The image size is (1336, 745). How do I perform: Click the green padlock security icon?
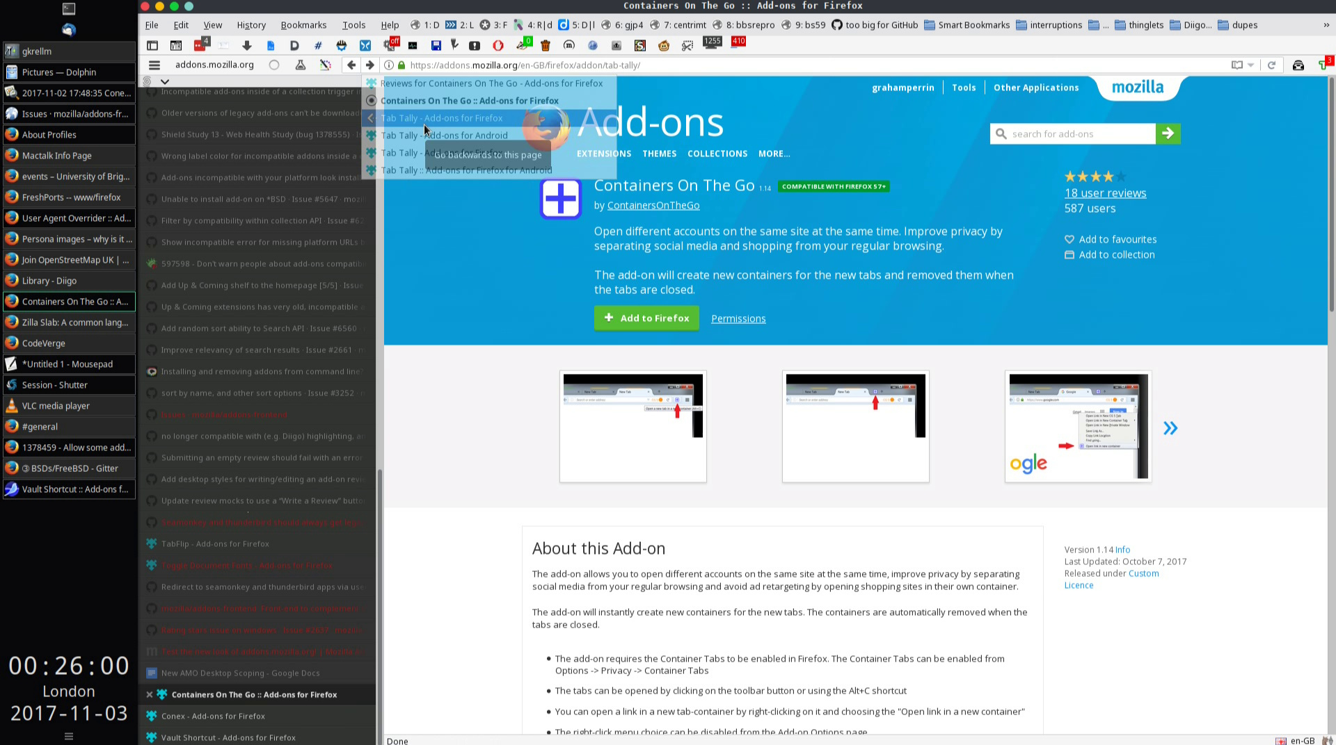(401, 65)
